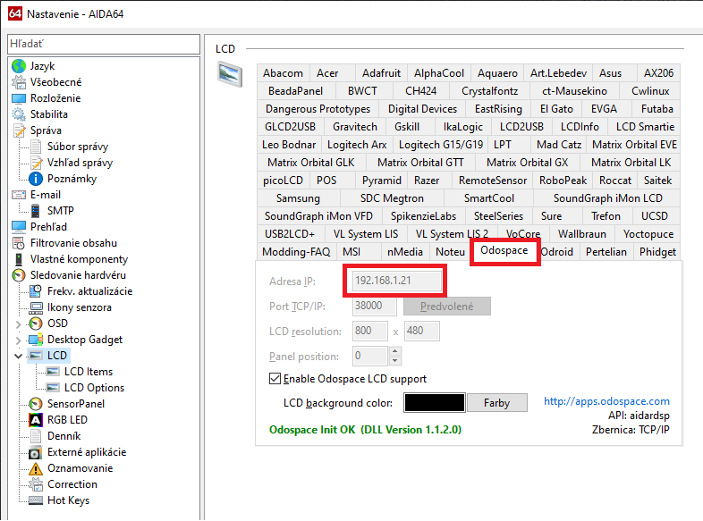Click the LCD resolution width field
Image resolution: width=703 pixels, height=521 pixels.
tap(370, 331)
